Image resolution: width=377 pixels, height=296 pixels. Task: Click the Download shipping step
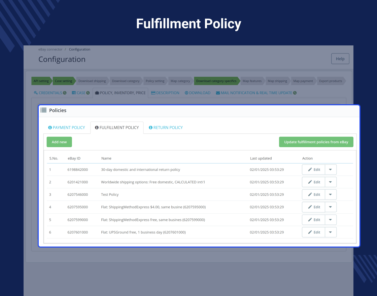92,81
